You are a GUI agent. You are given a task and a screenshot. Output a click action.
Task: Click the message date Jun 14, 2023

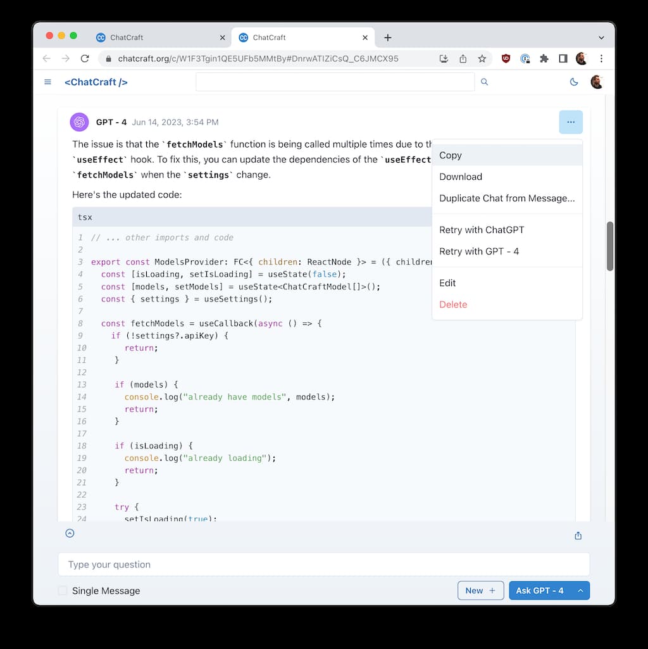point(175,122)
